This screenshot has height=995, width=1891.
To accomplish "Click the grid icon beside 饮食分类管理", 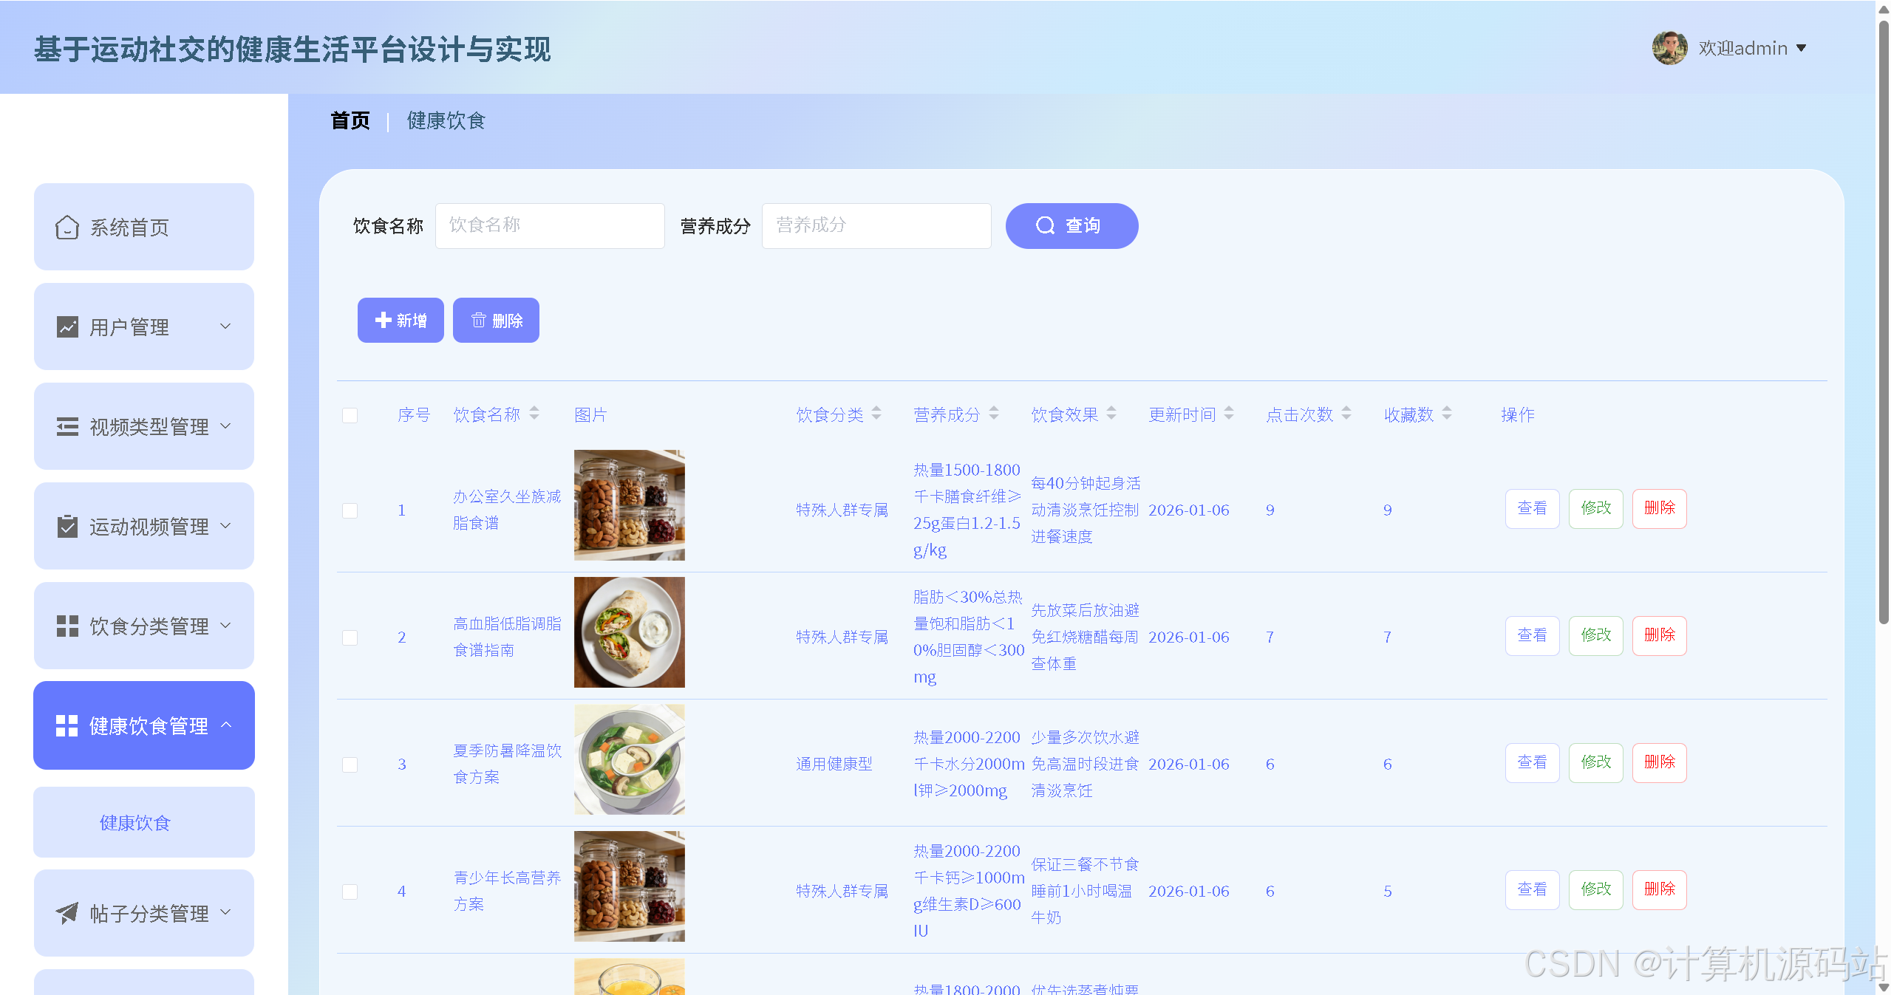I will (67, 626).
